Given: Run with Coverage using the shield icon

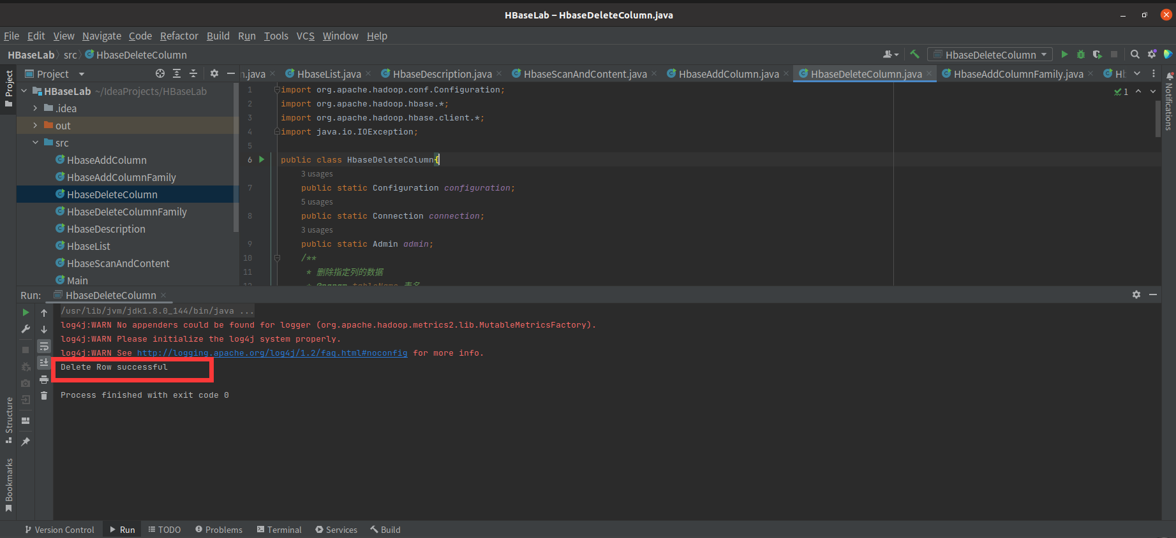Looking at the screenshot, I should 1098,55.
